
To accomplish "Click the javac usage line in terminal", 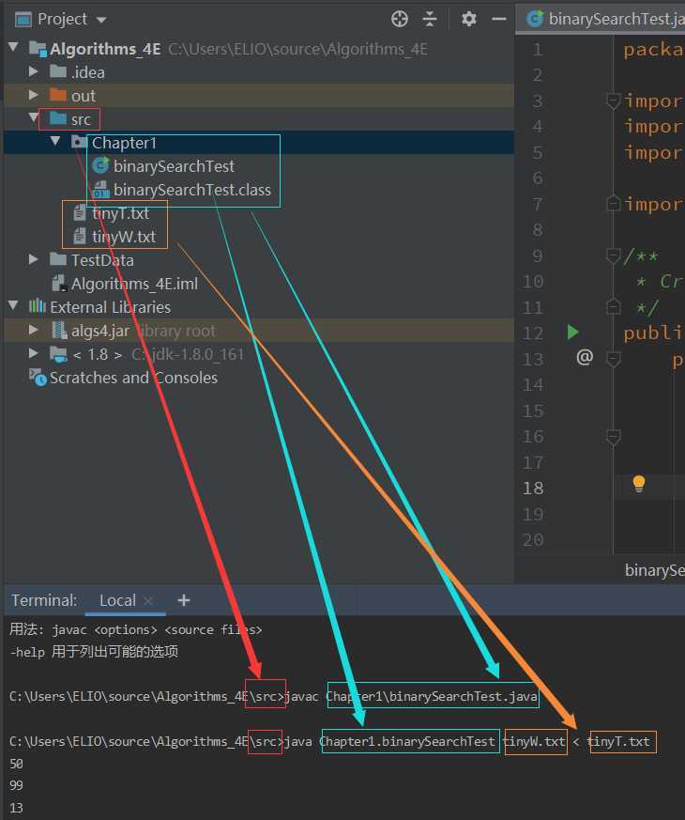I will pos(135,629).
